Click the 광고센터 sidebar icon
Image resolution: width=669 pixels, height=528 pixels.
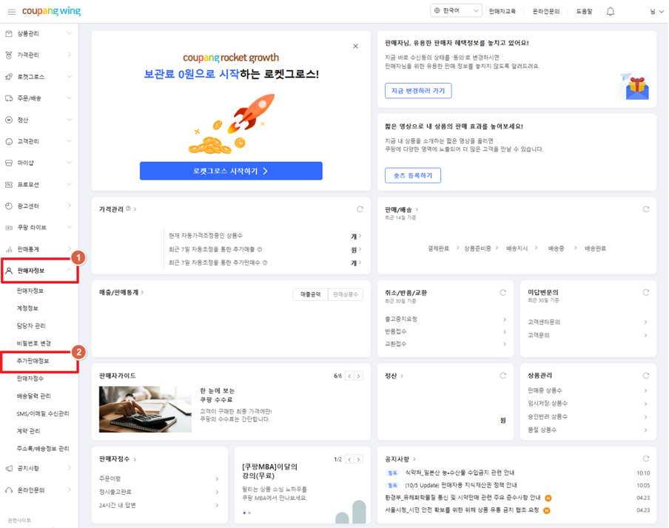tap(9, 206)
